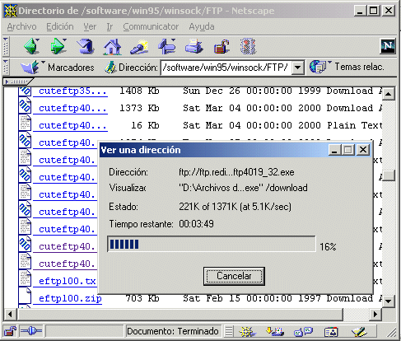Click the vertical scrollbar thumb

pyautogui.click(x=389, y=175)
